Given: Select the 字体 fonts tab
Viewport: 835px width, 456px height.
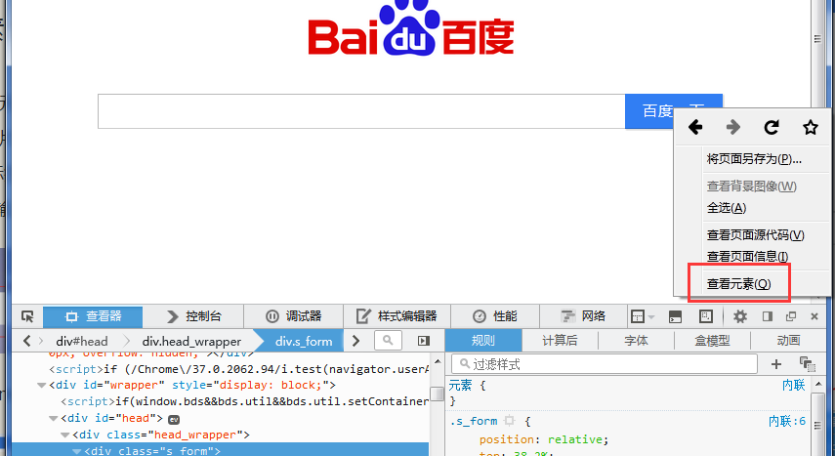Looking at the screenshot, I should (636, 341).
